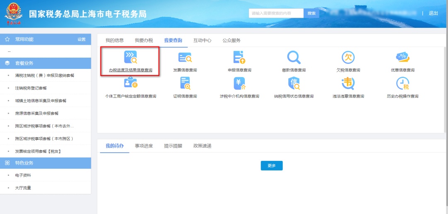Image resolution: width=448 pixels, height=214 pixels.
Task: Open 历史办税操作查询 icon
Action: coord(402,83)
